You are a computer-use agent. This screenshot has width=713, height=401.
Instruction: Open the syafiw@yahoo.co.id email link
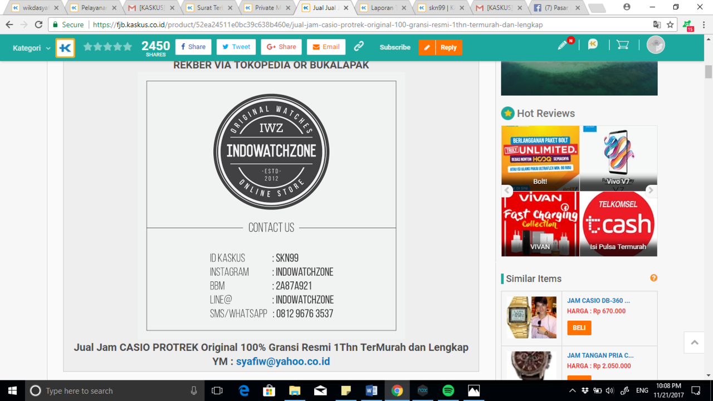point(283,361)
